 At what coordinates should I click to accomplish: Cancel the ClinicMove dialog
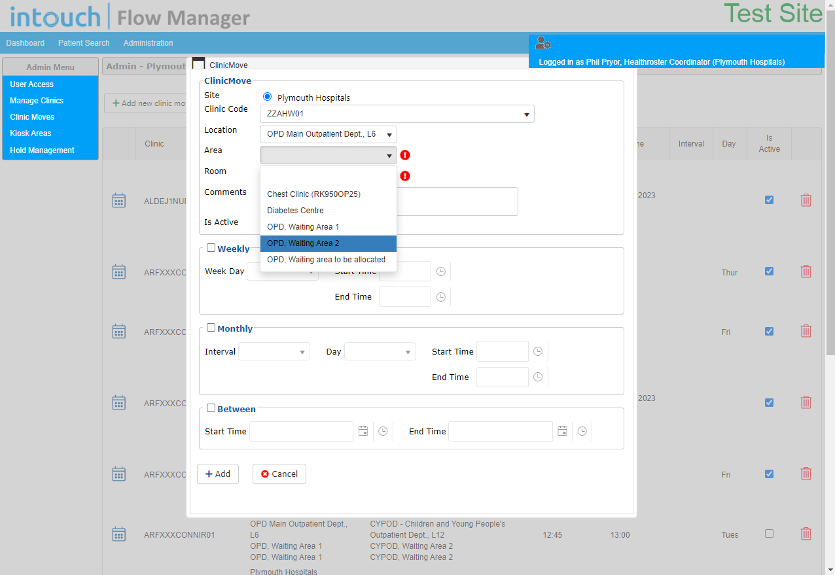coord(279,474)
